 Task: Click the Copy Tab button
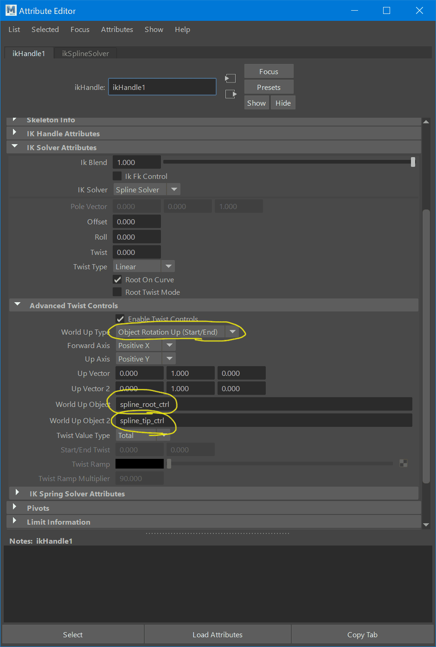(x=362, y=634)
